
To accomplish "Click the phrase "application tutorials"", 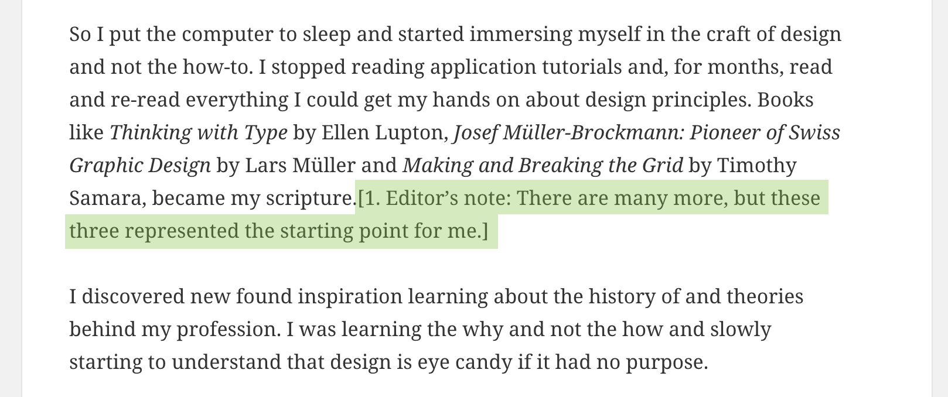I will [x=483, y=67].
